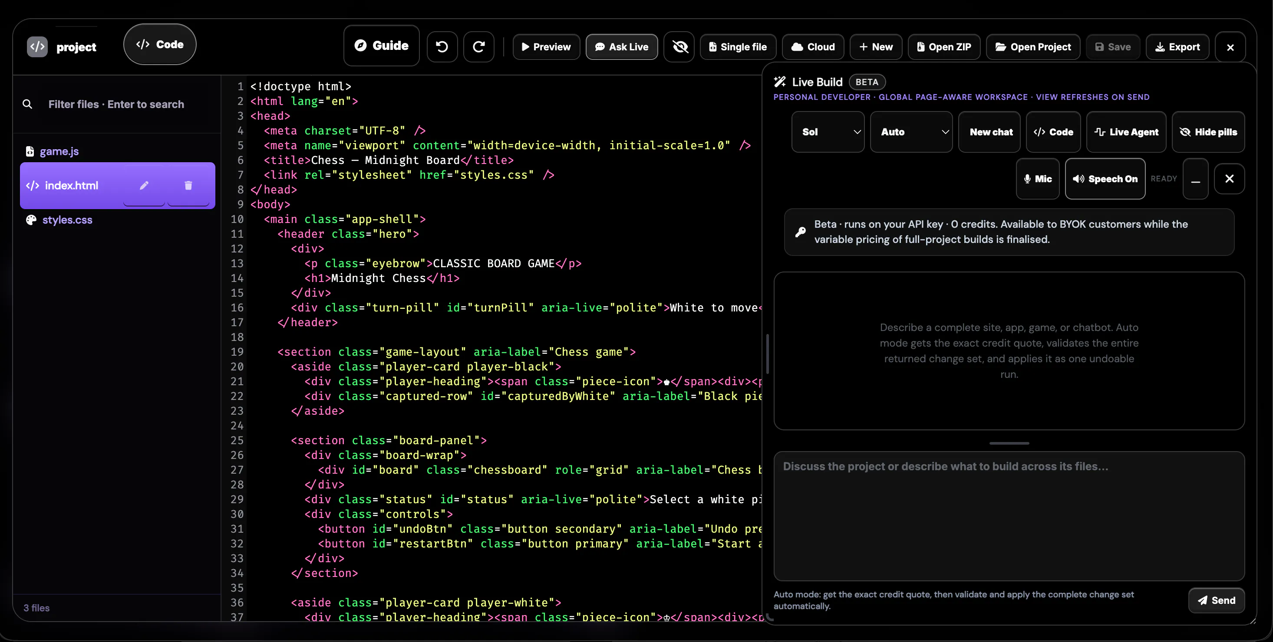1273x642 pixels.
Task: Click line 7 stylesheet link tag
Action: pos(409,175)
